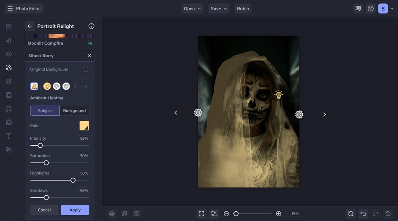Image resolution: width=398 pixels, height=221 pixels.
Task: Go back using the Portrait Relight arrow
Action: pyautogui.click(x=30, y=26)
